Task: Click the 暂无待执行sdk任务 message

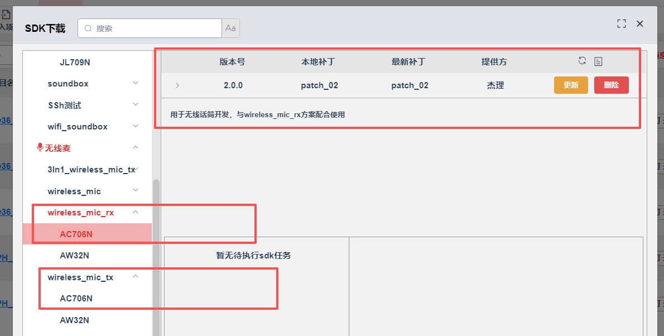Action: click(254, 256)
